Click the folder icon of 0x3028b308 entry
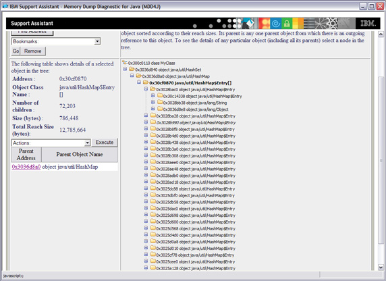This screenshot has height=281, width=386. pos(153,155)
